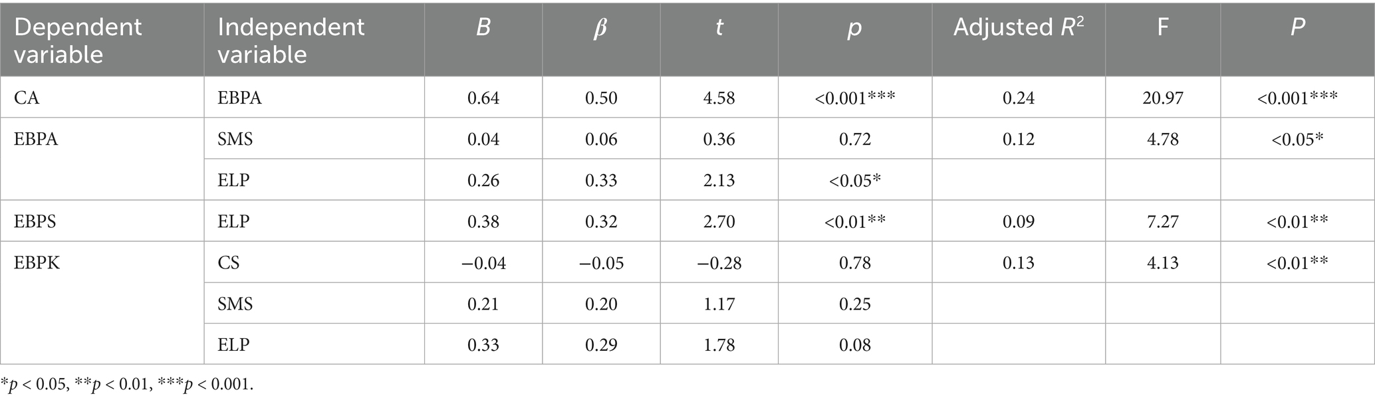Select the p value 0.08
The height and width of the screenshot is (400, 1375).
(854, 345)
